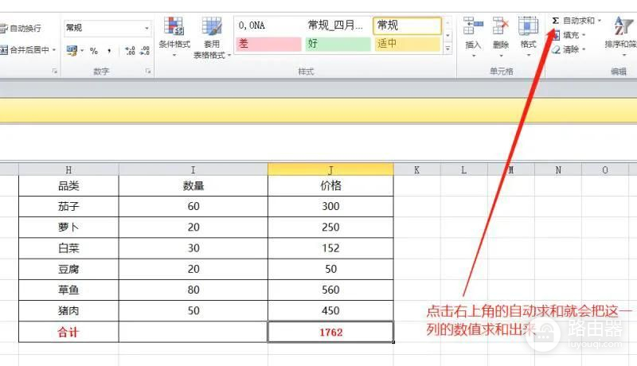The height and width of the screenshot is (366, 637).
Task: Select the price cell 300
Action: pyautogui.click(x=330, y=207)
